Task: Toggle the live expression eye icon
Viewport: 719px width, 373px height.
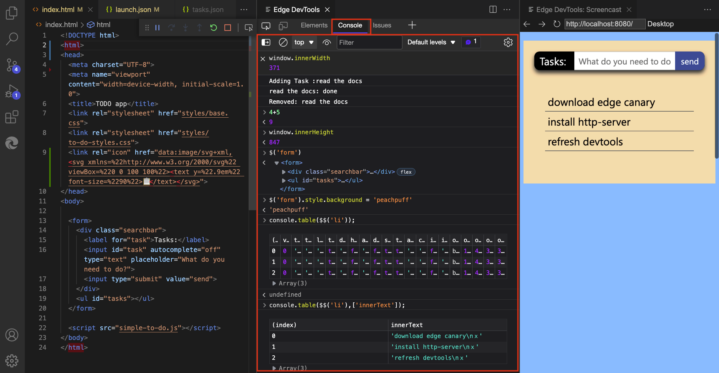Action: [326, 42]
